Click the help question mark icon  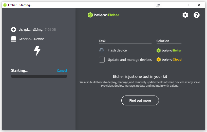click(x=197, y=15)
